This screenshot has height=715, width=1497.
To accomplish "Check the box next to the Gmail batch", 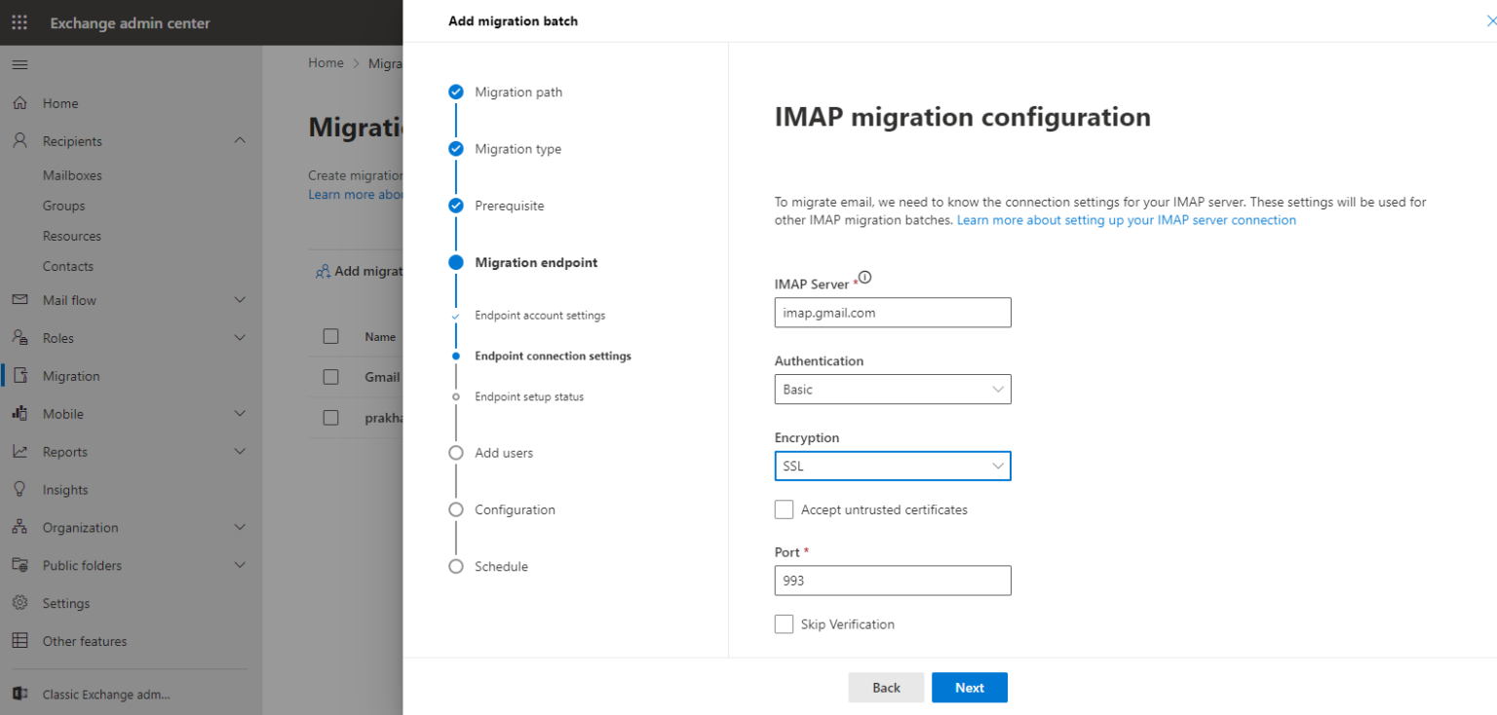I will [330, 377].
